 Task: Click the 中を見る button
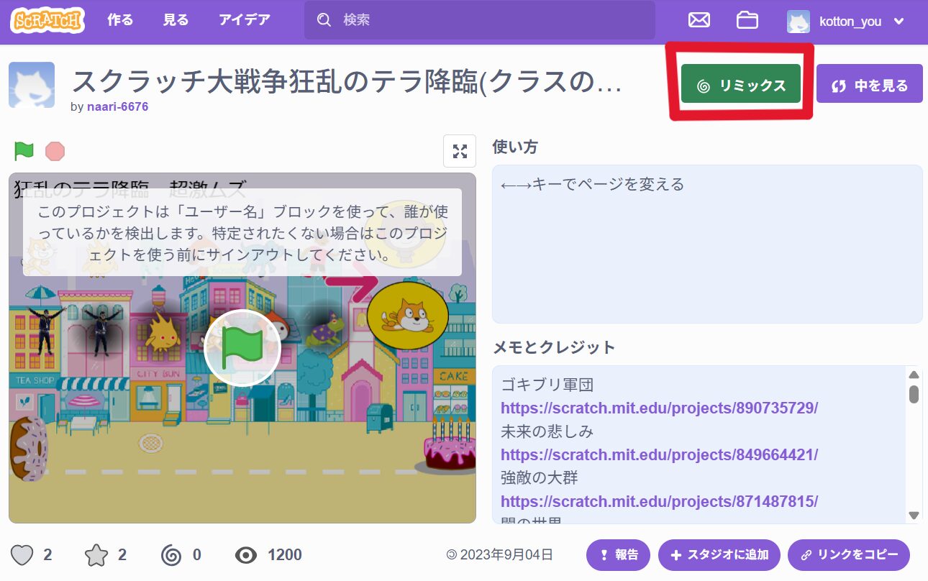point(869,86)
